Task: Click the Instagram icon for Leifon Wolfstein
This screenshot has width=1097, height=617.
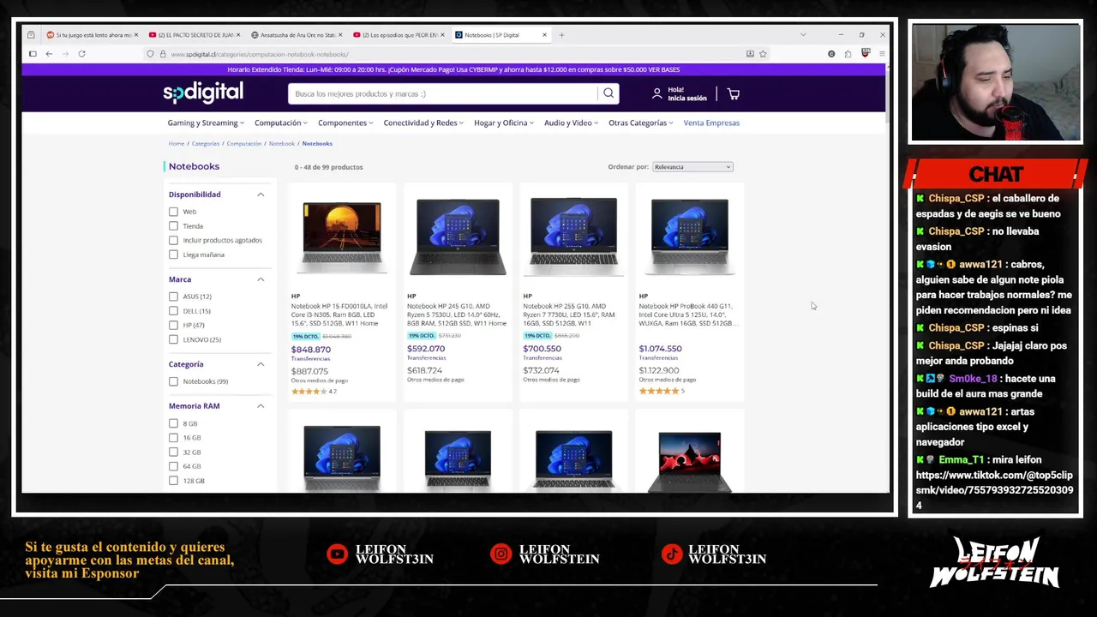Action: 501,554
